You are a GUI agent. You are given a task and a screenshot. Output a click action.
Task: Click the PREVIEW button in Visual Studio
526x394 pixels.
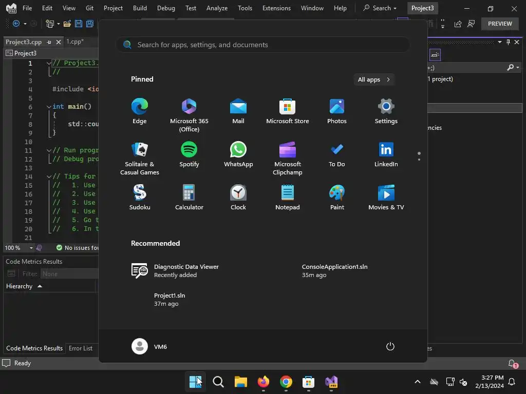(500, 24)
